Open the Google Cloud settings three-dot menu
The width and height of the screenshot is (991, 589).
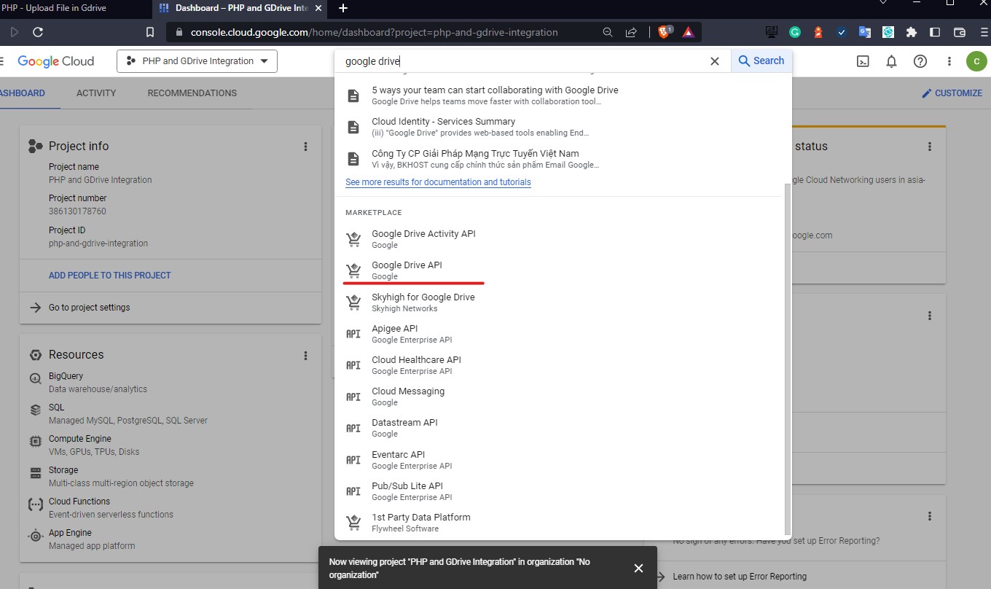[949, 61]
